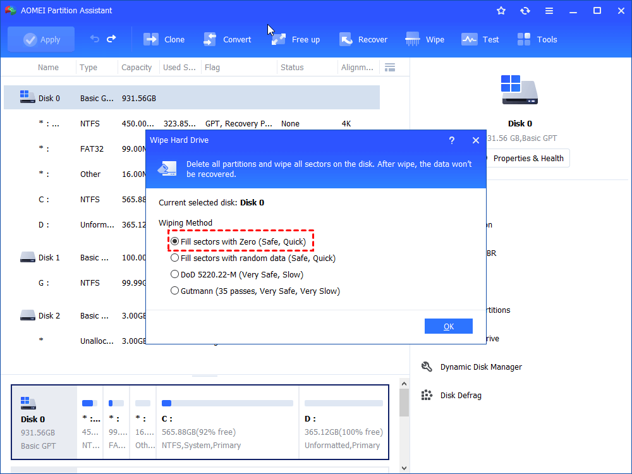Click the disk map vertical scrollbar thumb

pos(404,403)
